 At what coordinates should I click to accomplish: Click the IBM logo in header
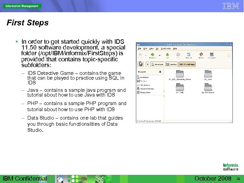tap(231, 6)
